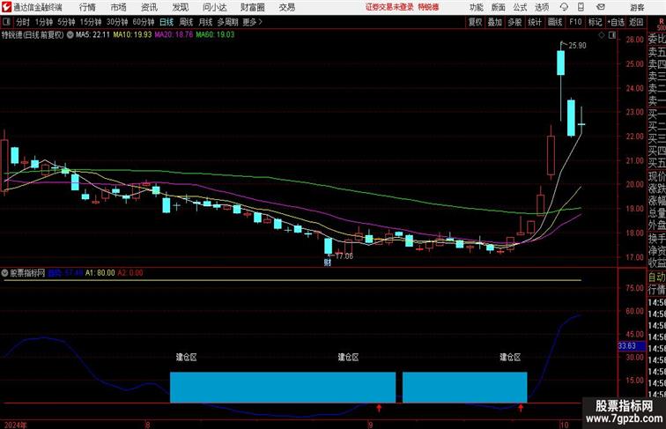Click the MA60: 19.03 label

coord(215,35)
